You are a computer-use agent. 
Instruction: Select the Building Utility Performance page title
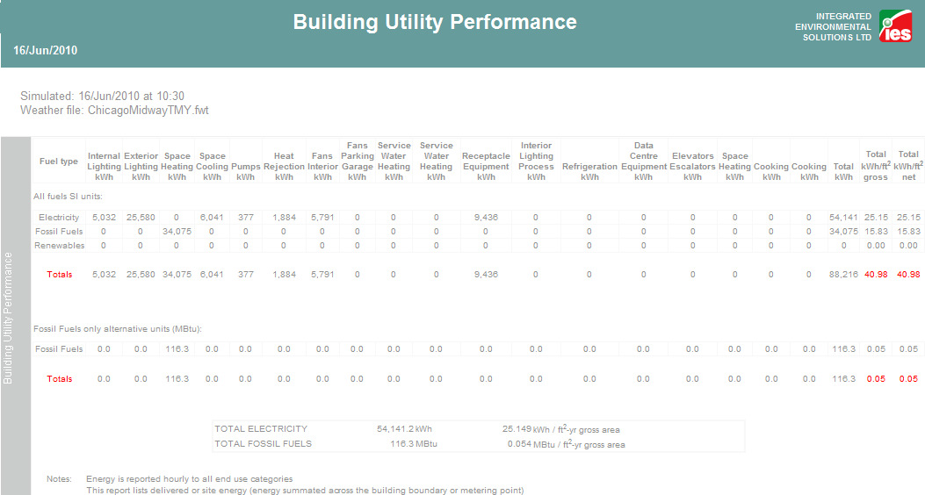(x=435, y=22)
